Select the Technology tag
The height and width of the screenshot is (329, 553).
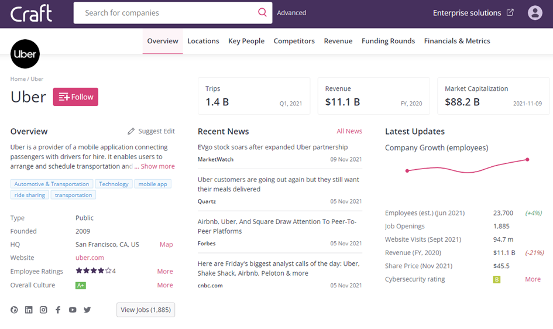coord(114,184)
